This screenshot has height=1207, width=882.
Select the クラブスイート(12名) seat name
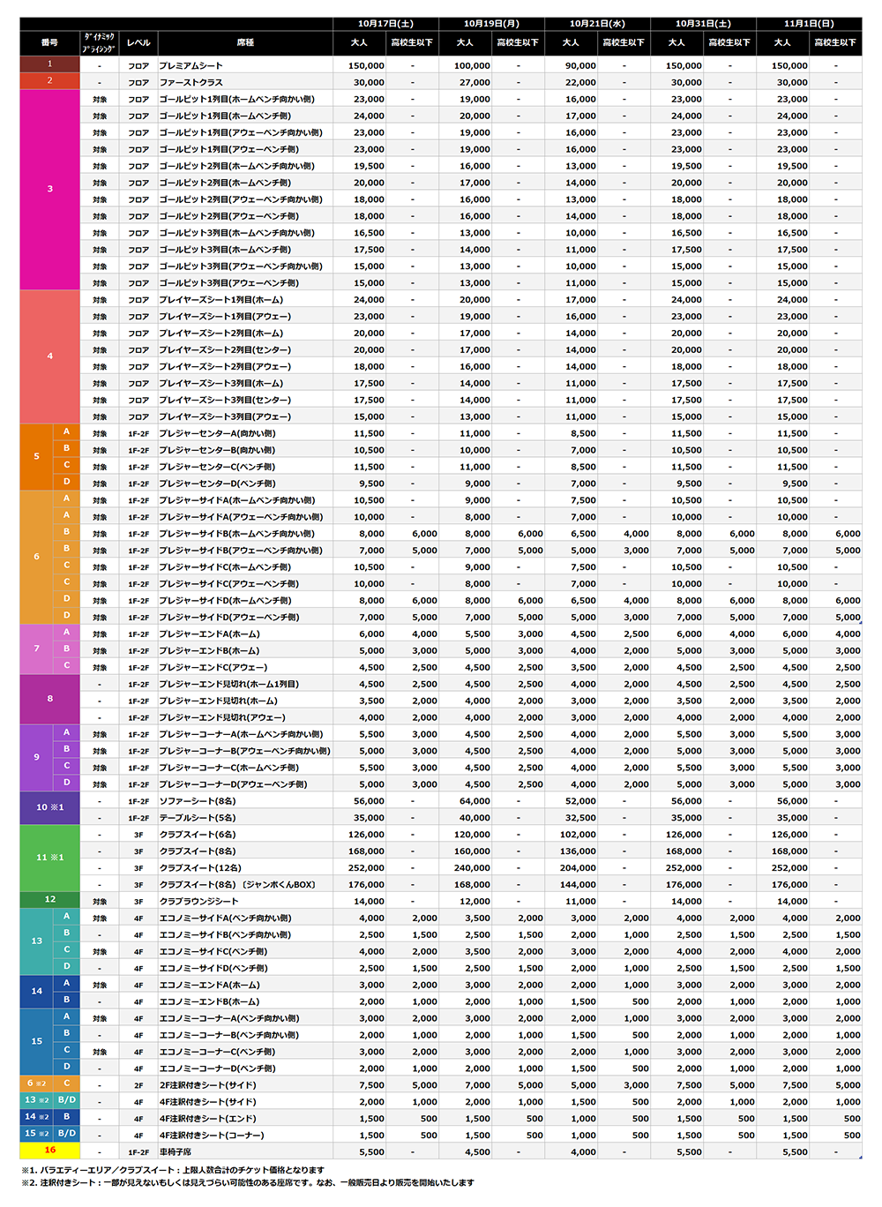(x=200, y=868)
